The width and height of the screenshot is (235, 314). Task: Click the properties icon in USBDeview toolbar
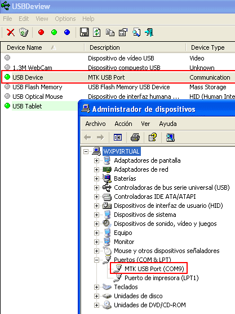tap(123, 32)
